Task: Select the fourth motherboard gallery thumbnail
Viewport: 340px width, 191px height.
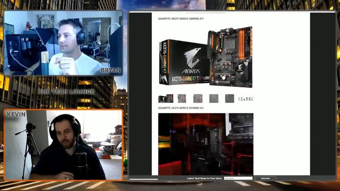Action: 214,99
